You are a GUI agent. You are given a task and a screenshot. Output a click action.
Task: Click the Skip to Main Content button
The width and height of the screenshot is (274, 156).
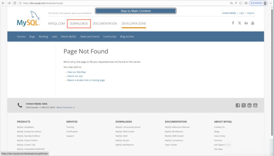point(136,11)
